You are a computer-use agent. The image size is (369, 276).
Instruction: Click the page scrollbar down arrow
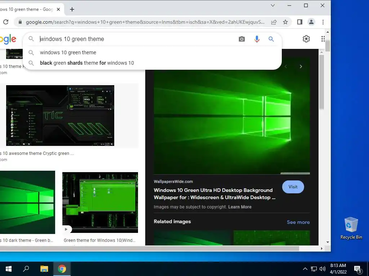click(328, 242)
